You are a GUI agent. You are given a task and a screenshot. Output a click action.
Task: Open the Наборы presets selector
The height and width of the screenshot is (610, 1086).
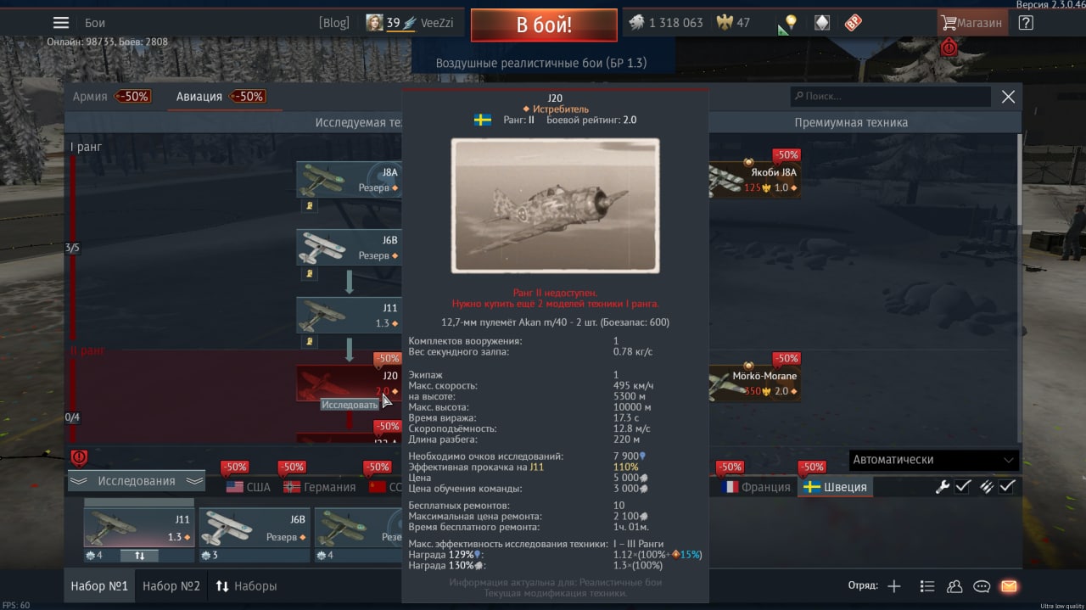pos(247,586)
